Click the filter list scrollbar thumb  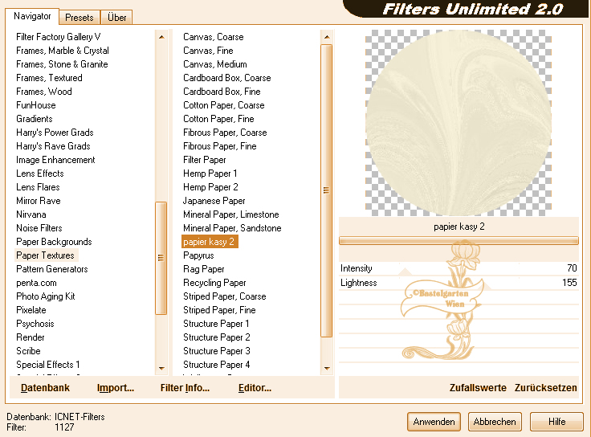pos(326,190)
